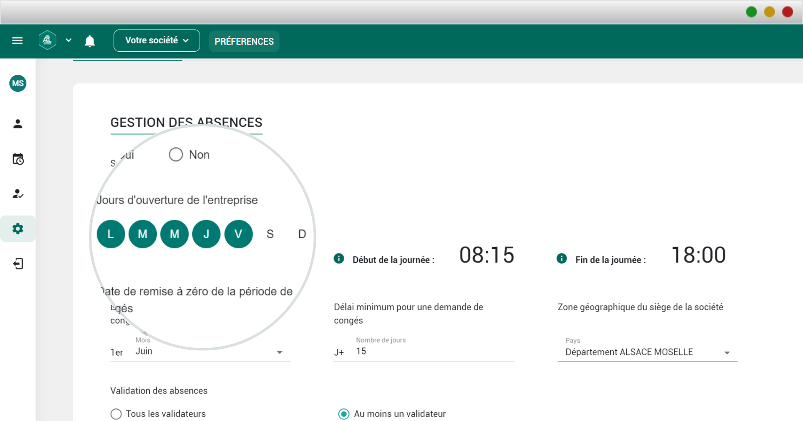The height and width of the screenshot is (421, 803).
Task: Open the person profile sidebar icon
Action: point(18,124)
